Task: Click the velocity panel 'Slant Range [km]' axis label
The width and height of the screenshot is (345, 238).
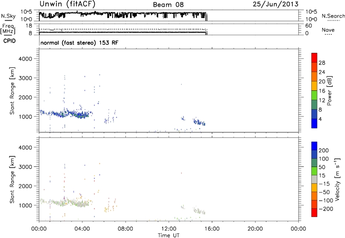Action: pyautogui.click(x=12, y=180)
